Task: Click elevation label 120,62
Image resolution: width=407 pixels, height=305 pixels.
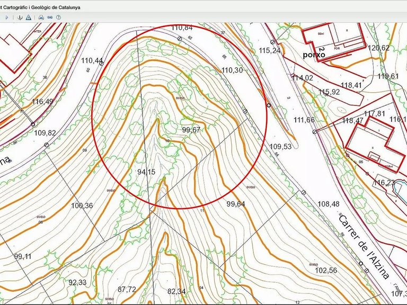Action: [379, 48]
